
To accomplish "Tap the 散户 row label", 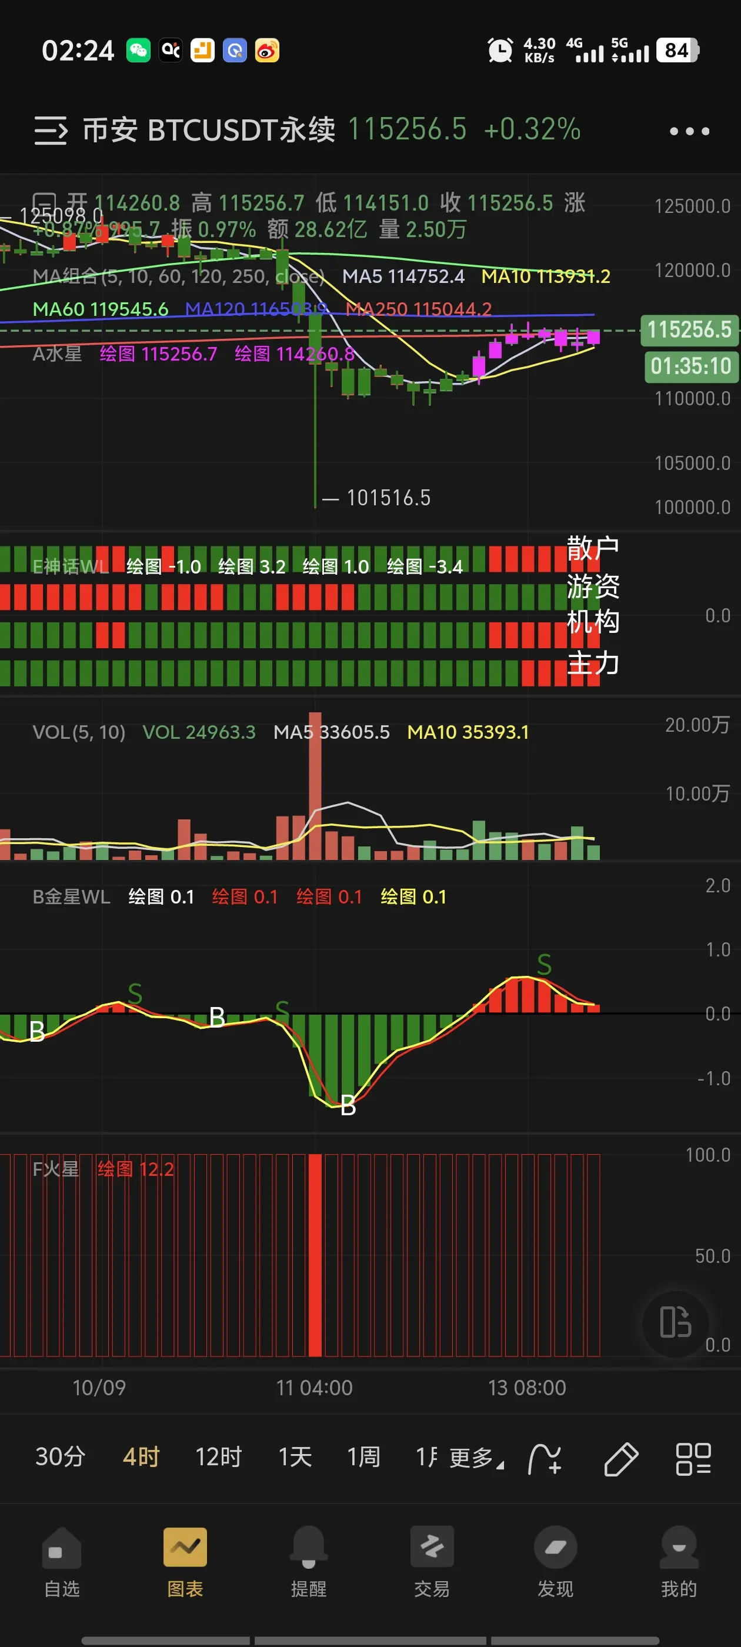I will click(593, 549).
